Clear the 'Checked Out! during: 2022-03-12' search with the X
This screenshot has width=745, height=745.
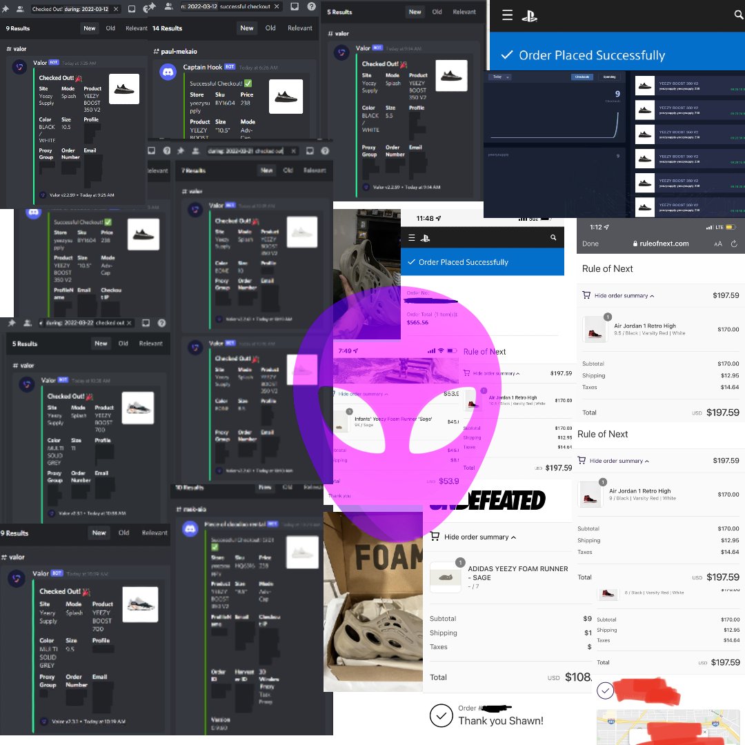pyautogui.click(x=116, y=8)
